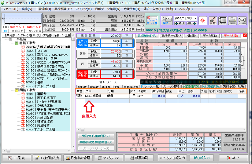Open the 設定(I) menu

[171, 9]
